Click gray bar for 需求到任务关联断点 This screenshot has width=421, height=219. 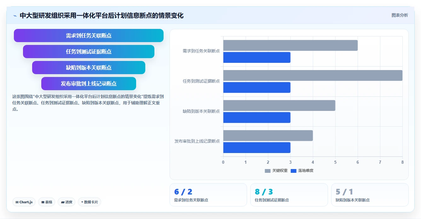291,46
